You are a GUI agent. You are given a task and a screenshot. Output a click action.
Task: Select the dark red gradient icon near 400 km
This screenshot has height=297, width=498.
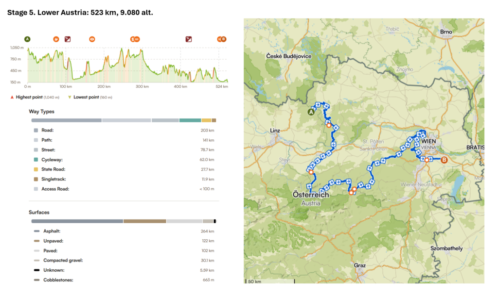tap(188, 39)
